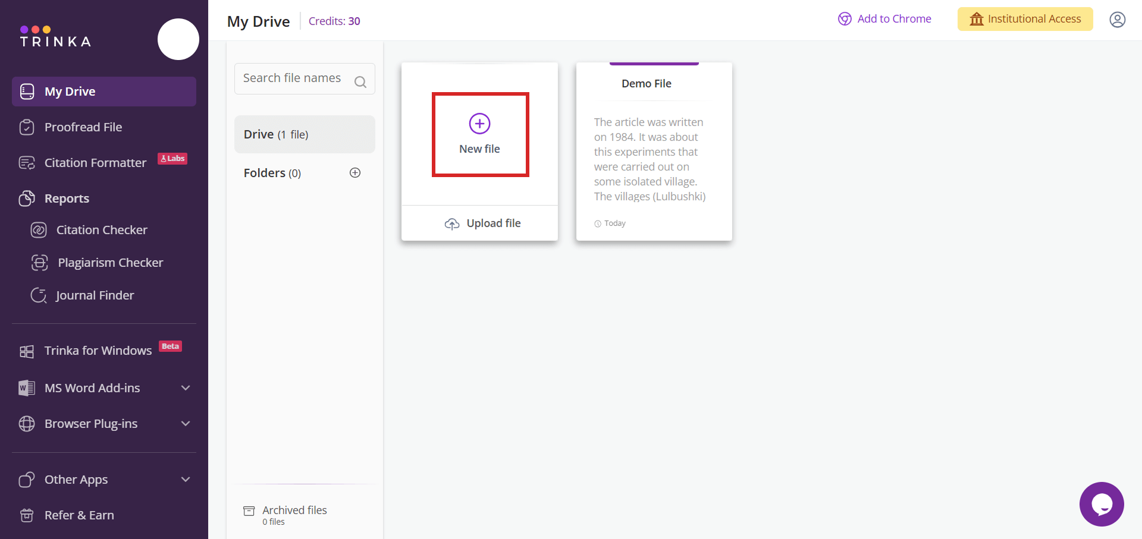The height and width of the screenshot is (539, 1142).
Task: Open the profile avatar circle in the sidebar
Action: (178, 39)
